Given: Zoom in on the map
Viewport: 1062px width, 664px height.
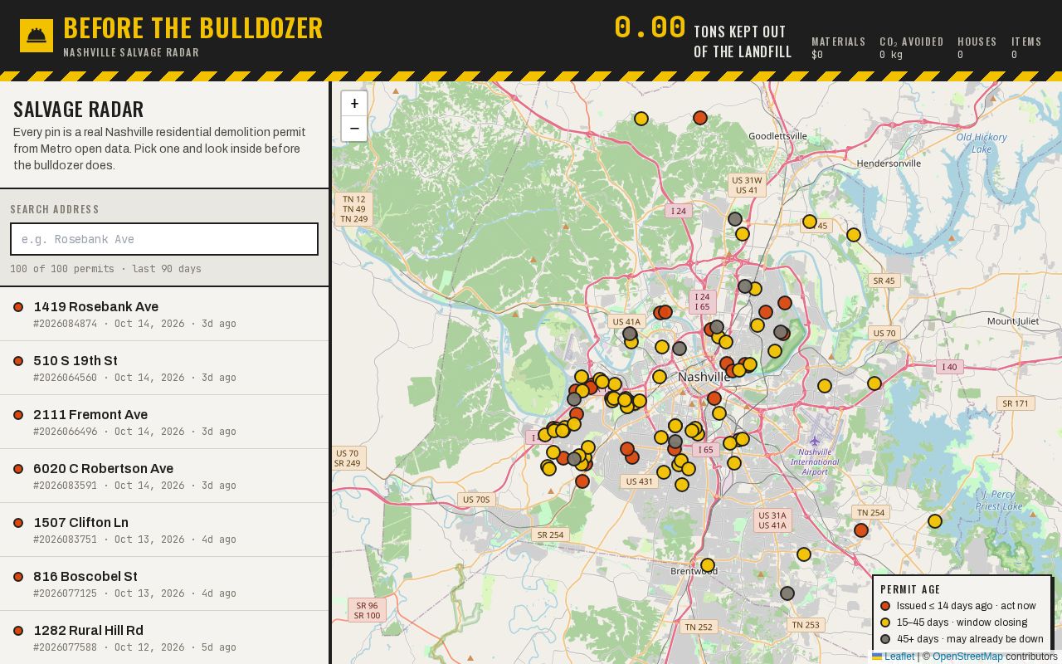Looking at the screenshot, I should pyautogui.click(x=354, y=104).
